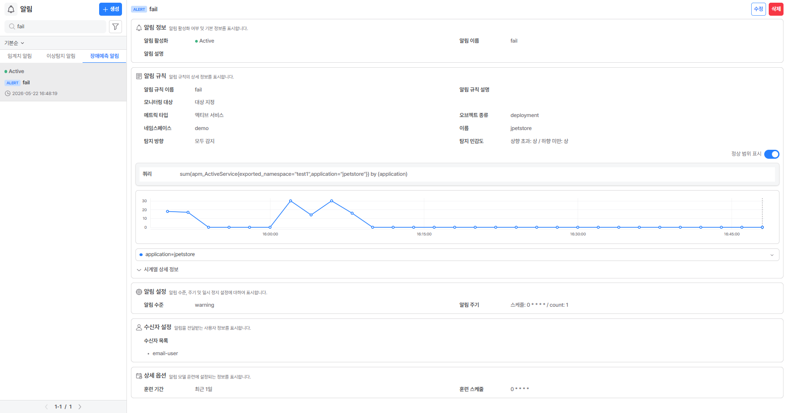The height and width of the screenshot is (413, 788).
Task: Open the filter funnel icon
Action: tap(115, 26)
